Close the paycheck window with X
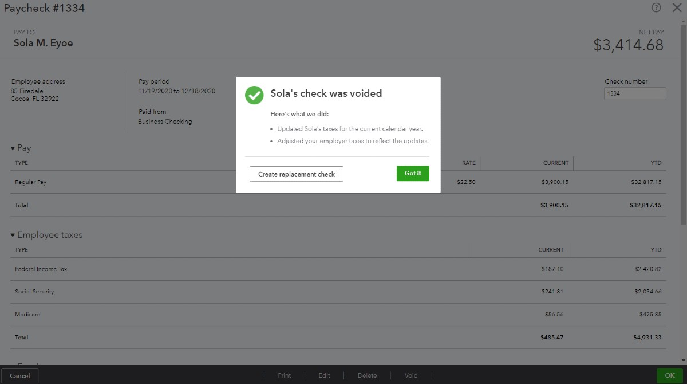The width and height of the screenshot is (687, 384). 676,7
